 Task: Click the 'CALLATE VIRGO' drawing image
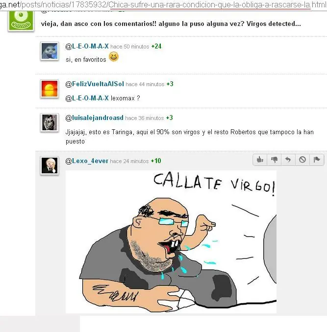(171, 242)
